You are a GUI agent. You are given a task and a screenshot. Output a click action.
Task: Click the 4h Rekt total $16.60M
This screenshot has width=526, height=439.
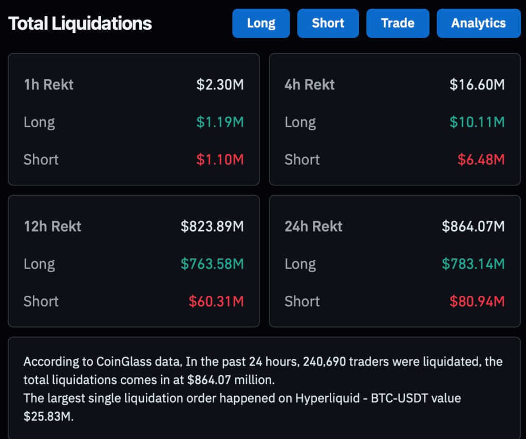pyautogui.click(x=477, y=85)
